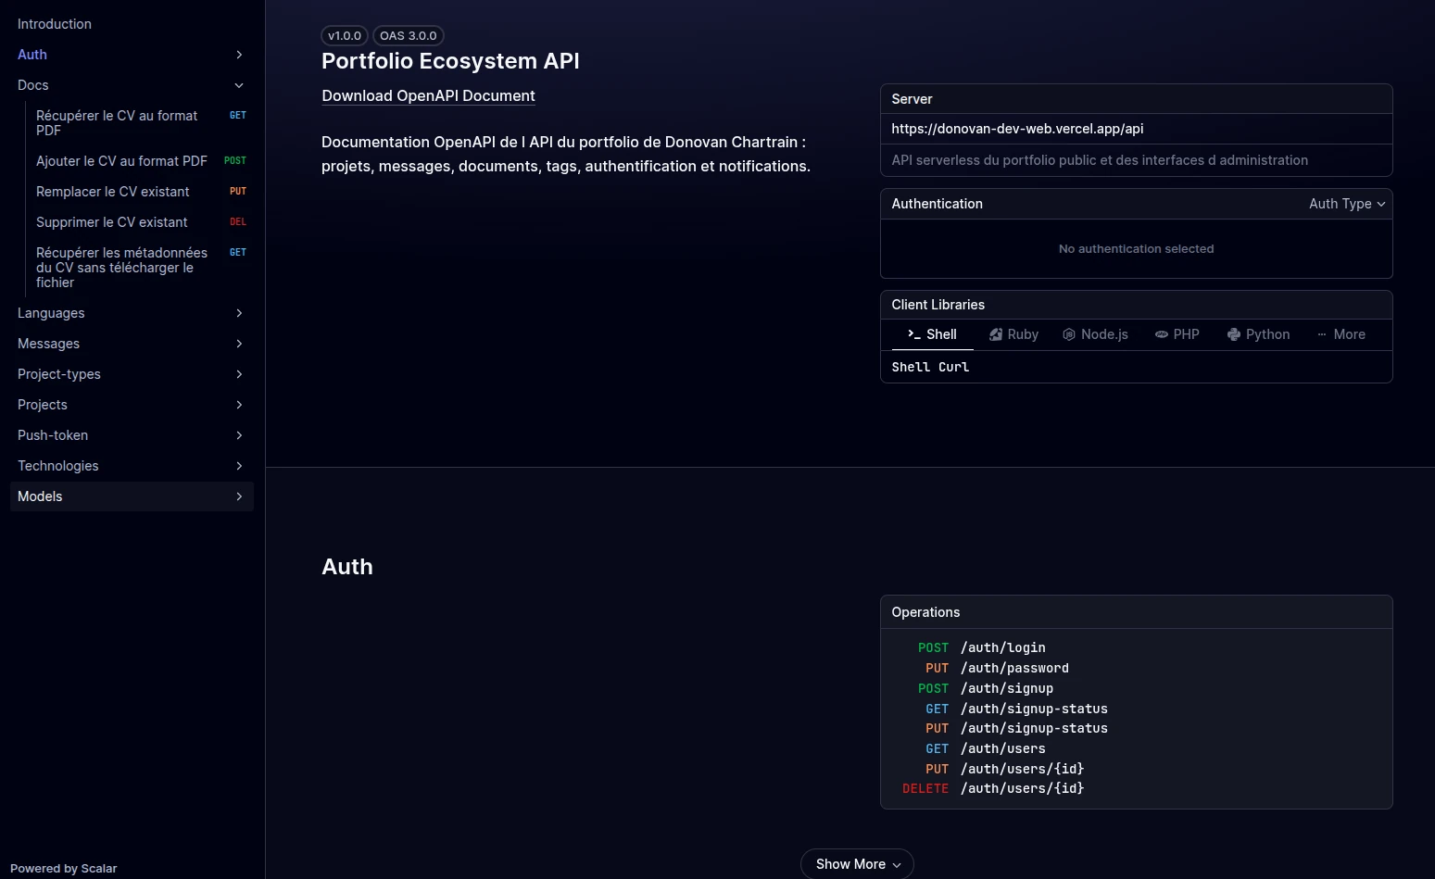Click Download OpenAPI Document link
The image size is (1435, 879).
tap(428, 95)
